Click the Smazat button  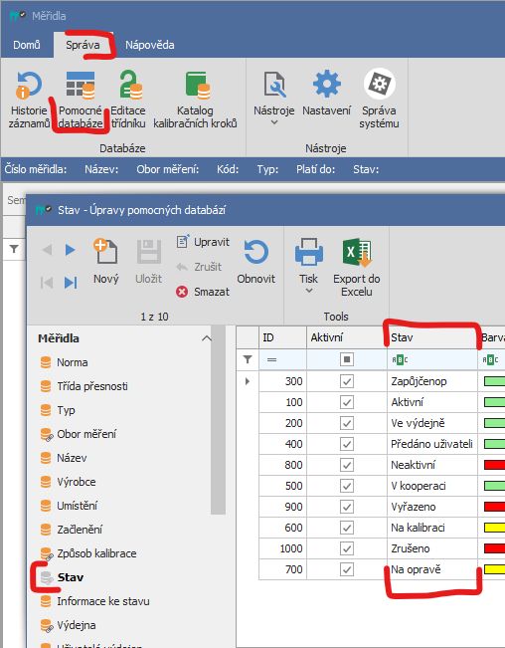tap(203, 292)
